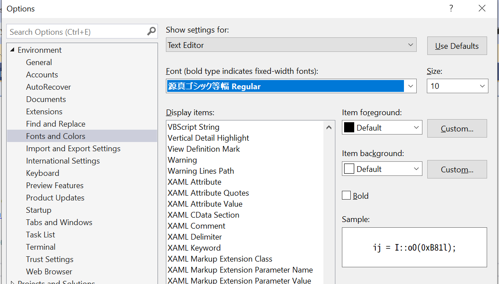Image resolution: width=499 pixels, height=284 pixels.
Task: Click the white background color swatch
Action: tap(349, 169)
